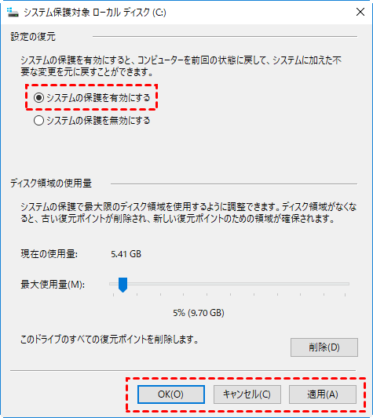
Task: Select システムの保護を無効にする radio option
Action: point(92,121)
